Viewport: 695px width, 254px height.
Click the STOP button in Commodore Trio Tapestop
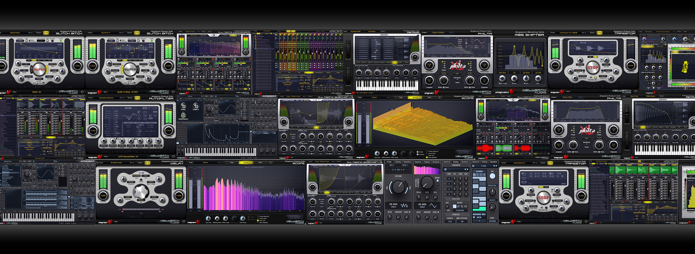(592, 68)
